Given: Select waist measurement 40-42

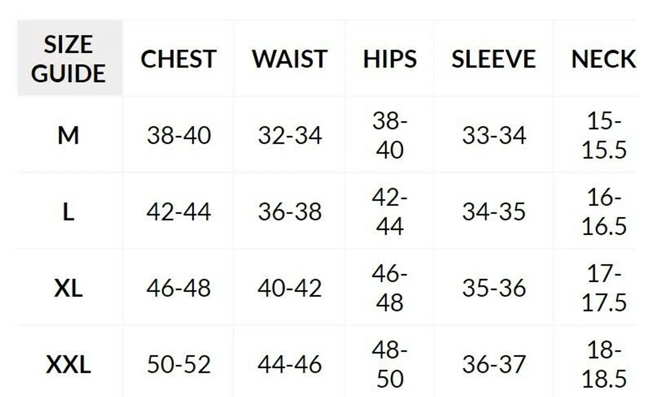Looking at the screenshot, I should click(x=290, y=288).
